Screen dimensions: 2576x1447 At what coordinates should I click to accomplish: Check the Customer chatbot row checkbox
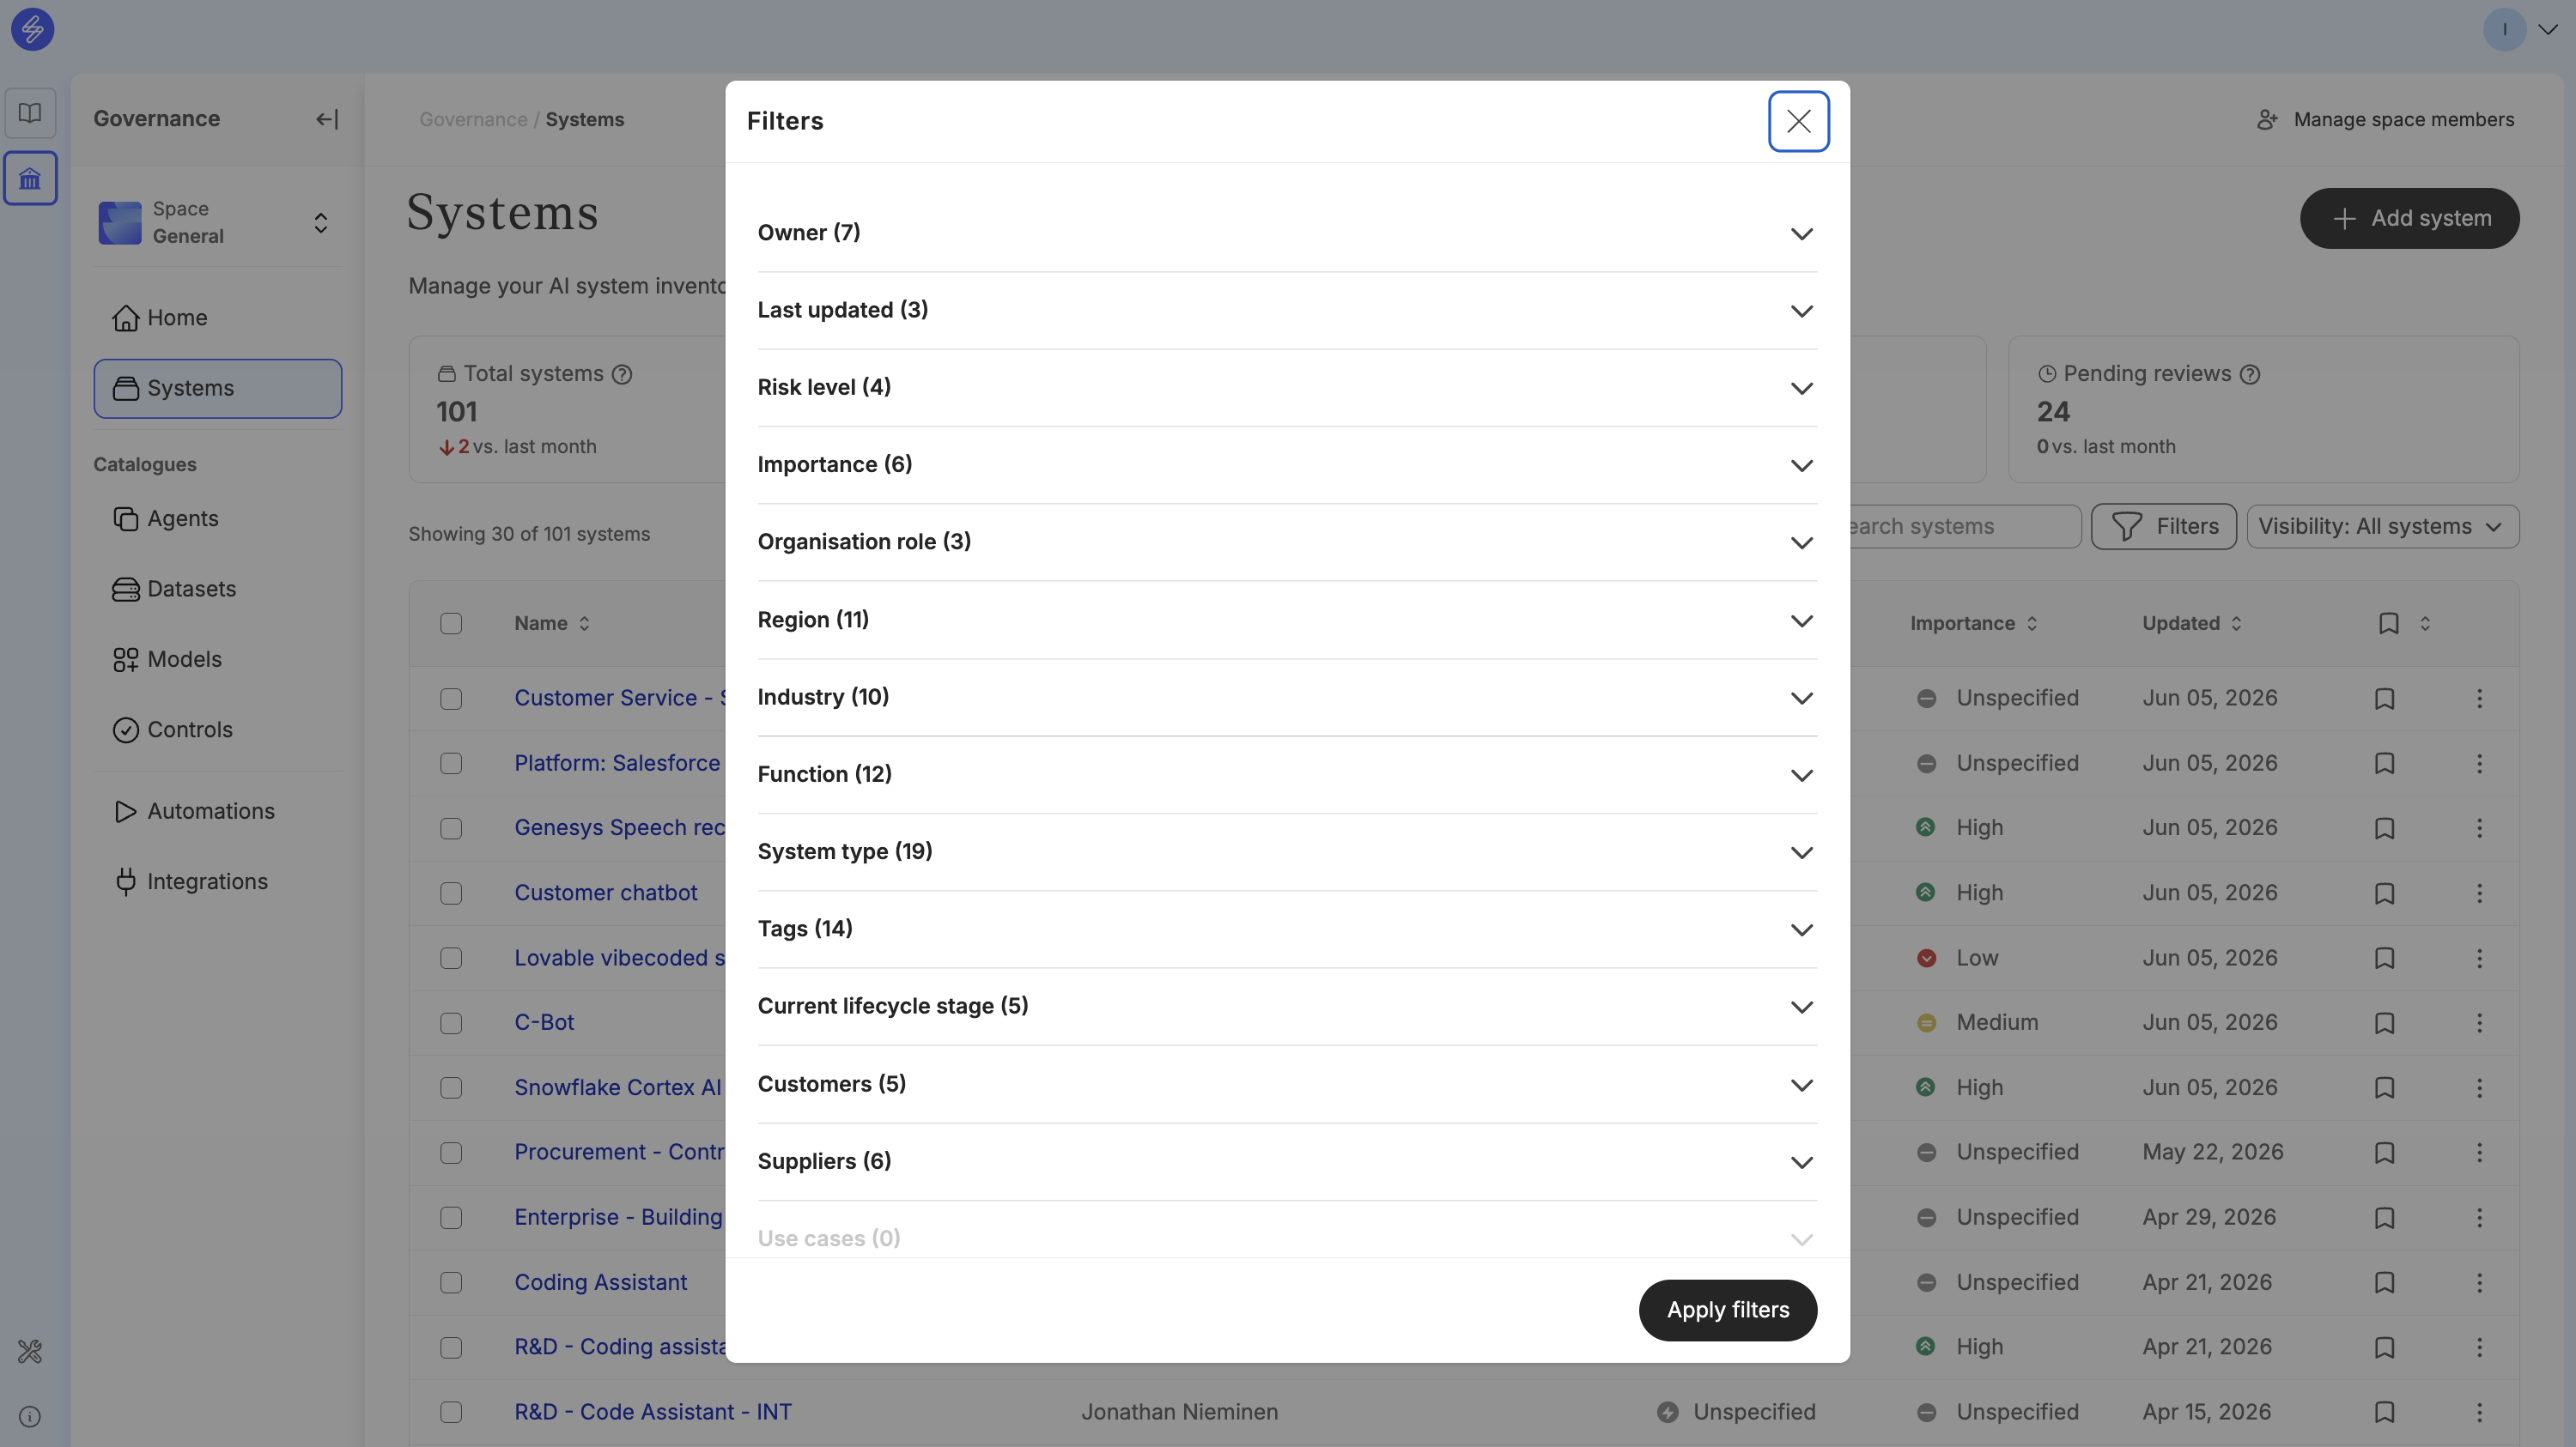451,893
